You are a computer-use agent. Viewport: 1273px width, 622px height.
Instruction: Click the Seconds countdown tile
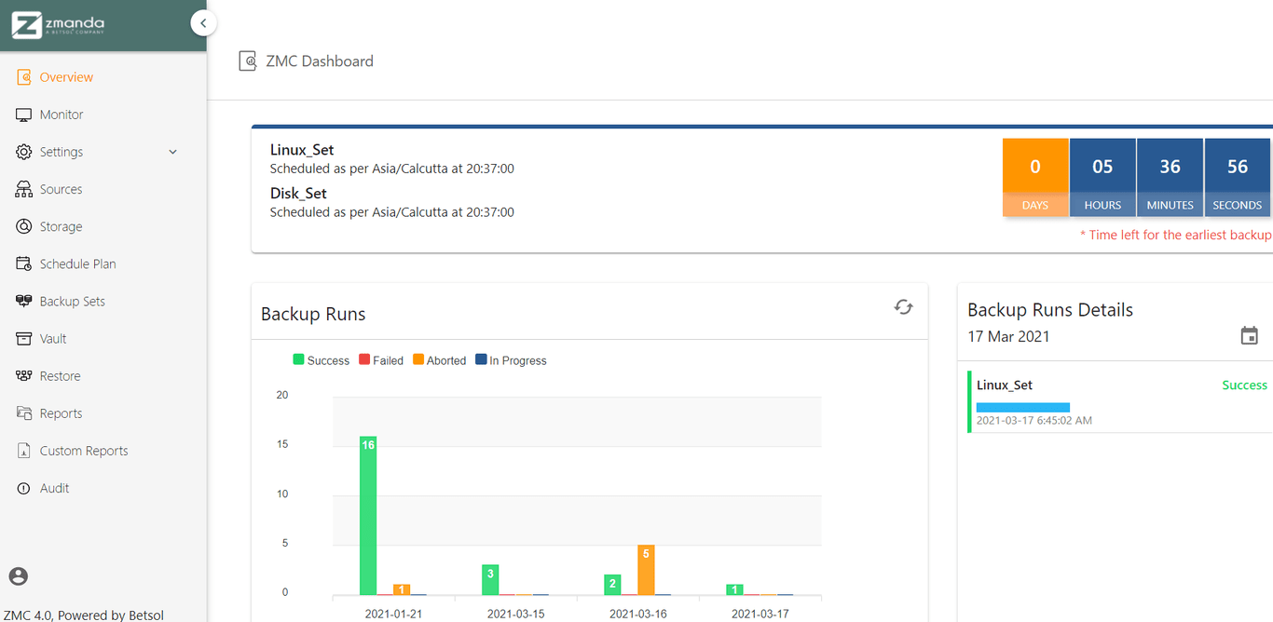click(x=1238, y=177)
